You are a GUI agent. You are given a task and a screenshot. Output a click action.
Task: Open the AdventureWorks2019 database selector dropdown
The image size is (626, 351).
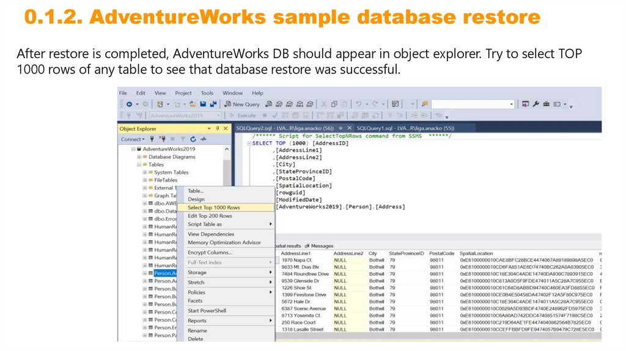point(218,116)
